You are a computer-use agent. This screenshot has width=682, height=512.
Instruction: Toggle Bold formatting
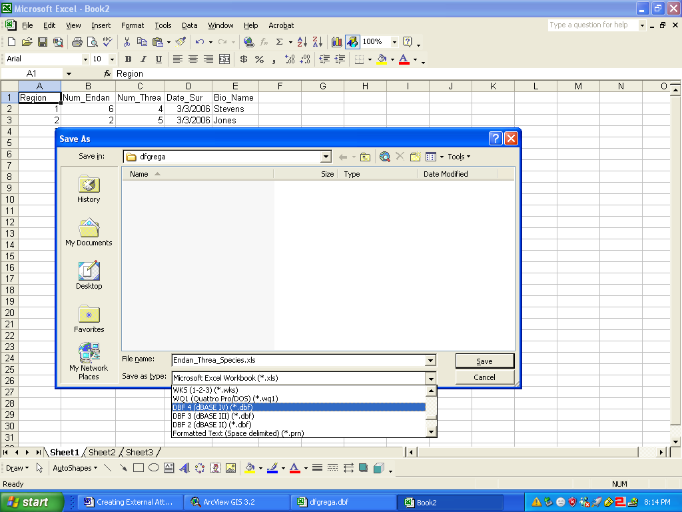pos(128,59)
